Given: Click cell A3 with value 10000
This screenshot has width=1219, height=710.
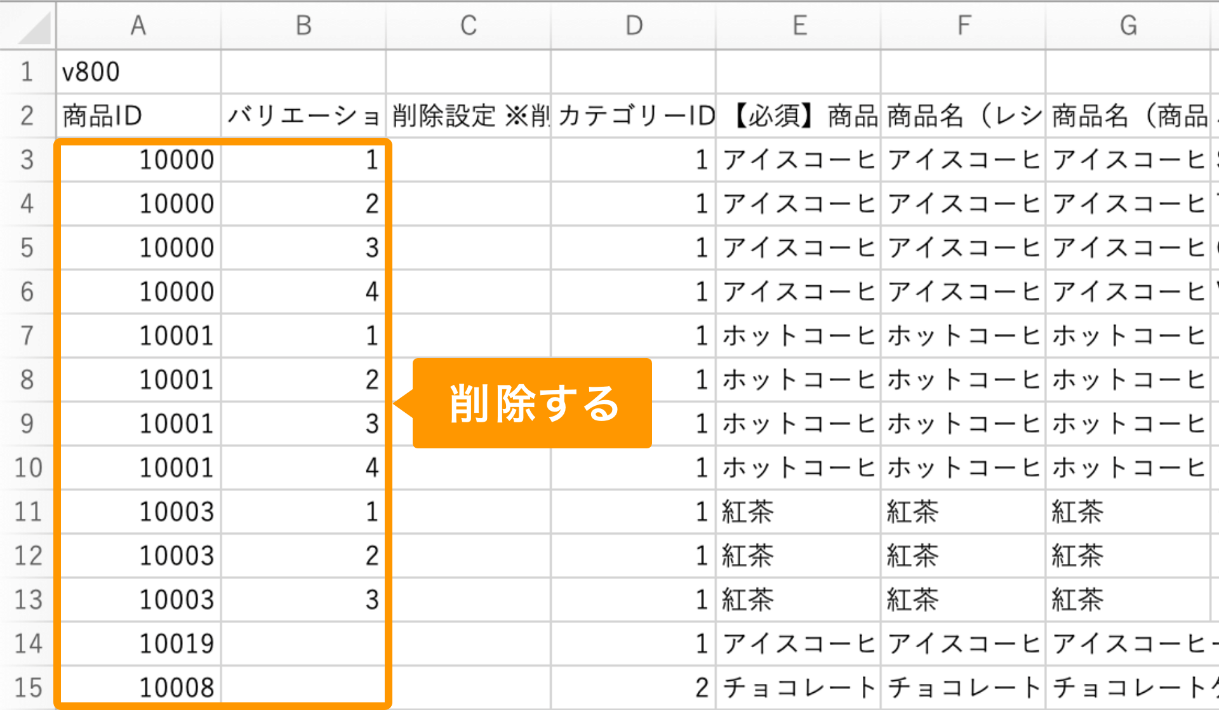Looking at the screenshot, I should coord(138,160).
